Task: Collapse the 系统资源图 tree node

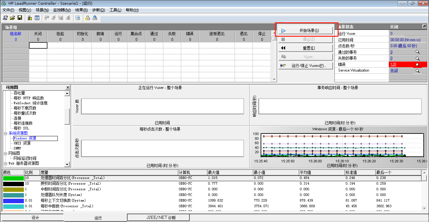Action: tap(5, 133)
